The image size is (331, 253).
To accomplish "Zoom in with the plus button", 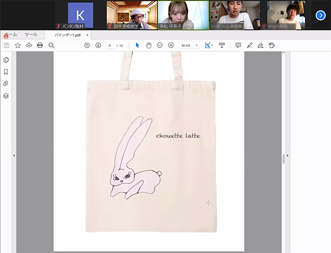I will [171, 45].
